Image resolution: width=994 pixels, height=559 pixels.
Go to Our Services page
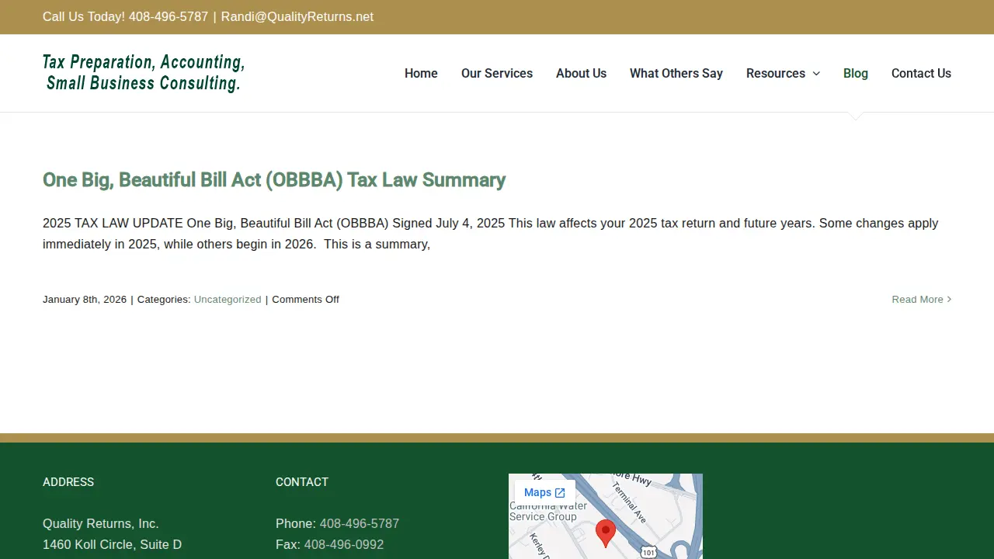[497, 73]
